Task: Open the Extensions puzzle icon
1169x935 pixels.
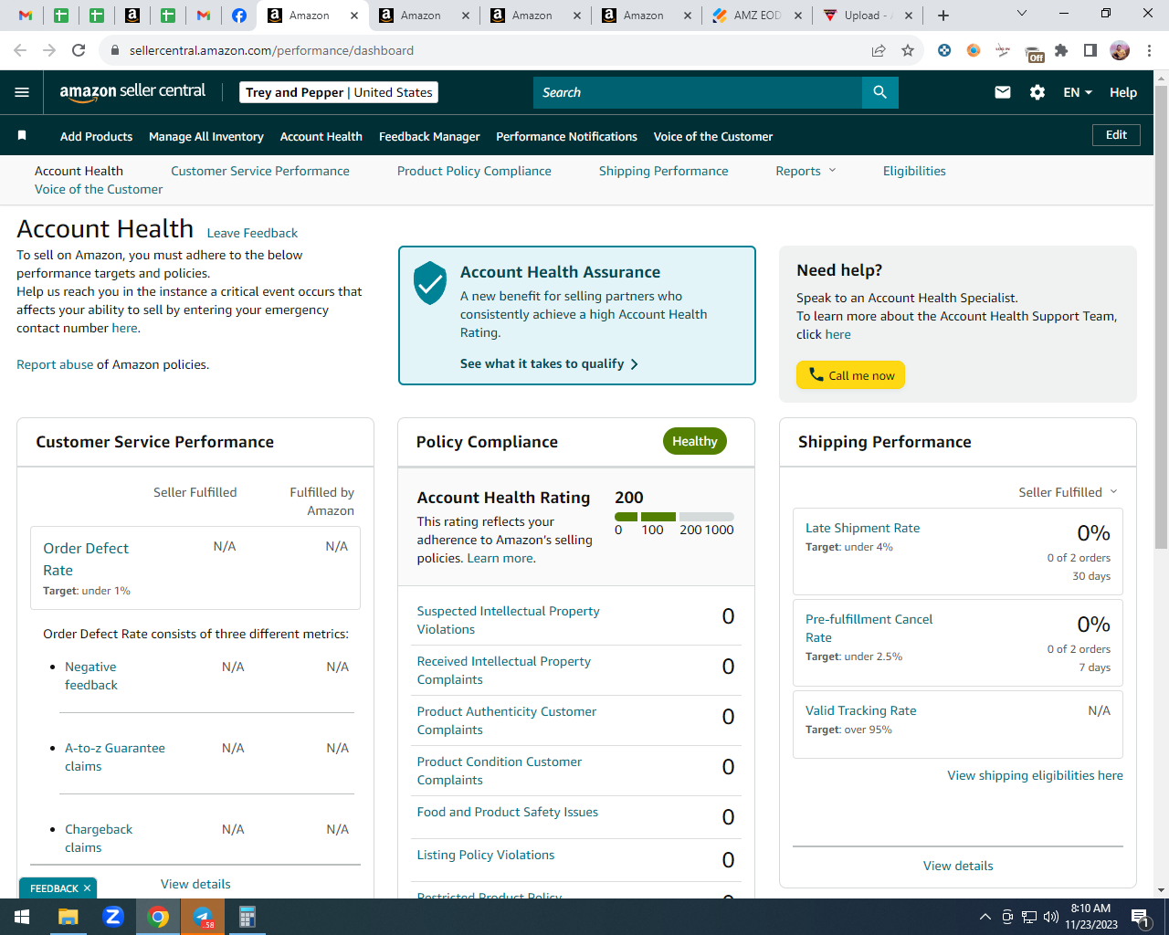Action: [1061, 50]
